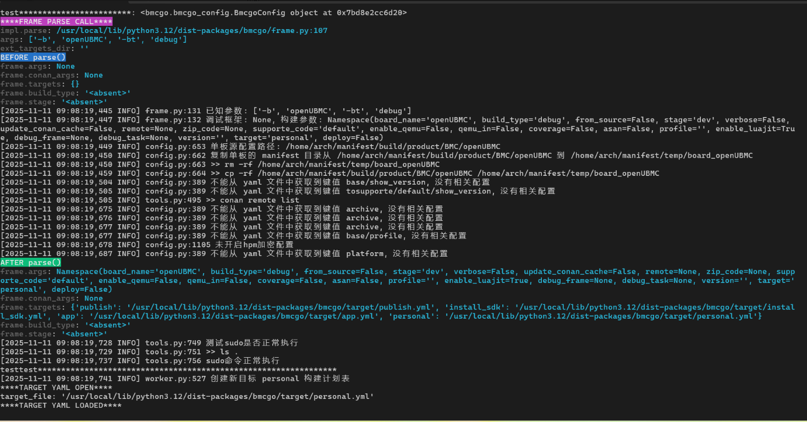Click the green AFTER parse() label
The height and width of the screenshot is (422, 807).
(x=31, y=263)
